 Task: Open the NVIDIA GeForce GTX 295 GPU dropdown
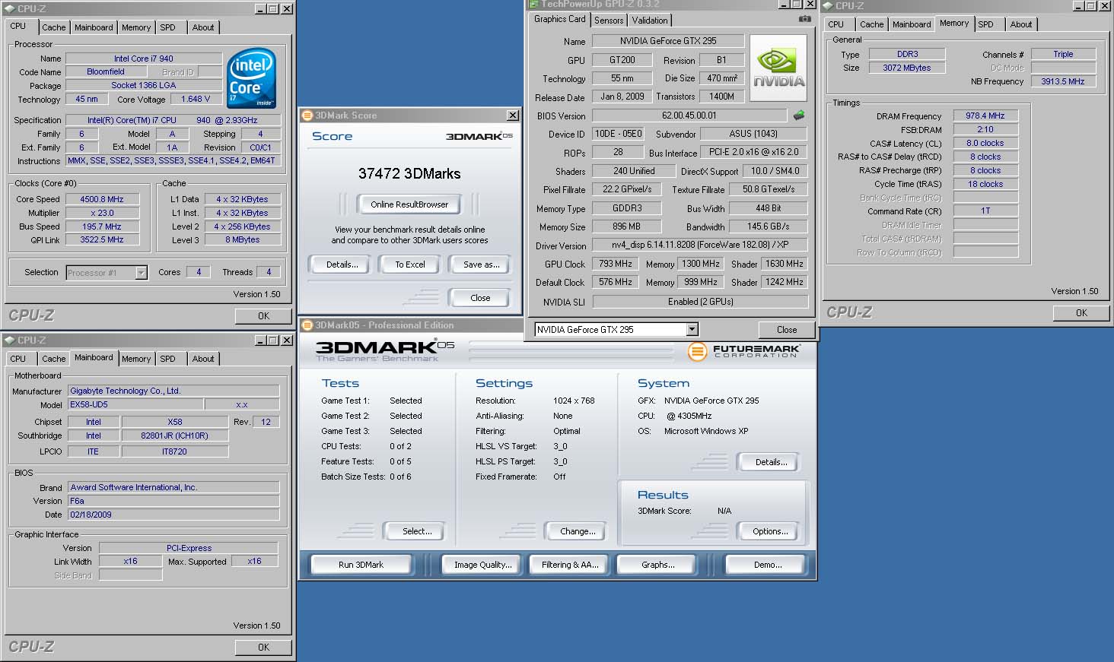(x=692, y=329)
